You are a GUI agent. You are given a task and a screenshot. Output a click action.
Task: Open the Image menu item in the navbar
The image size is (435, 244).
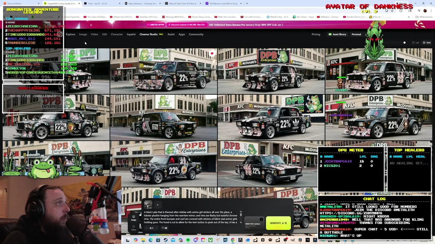point(83,34)
